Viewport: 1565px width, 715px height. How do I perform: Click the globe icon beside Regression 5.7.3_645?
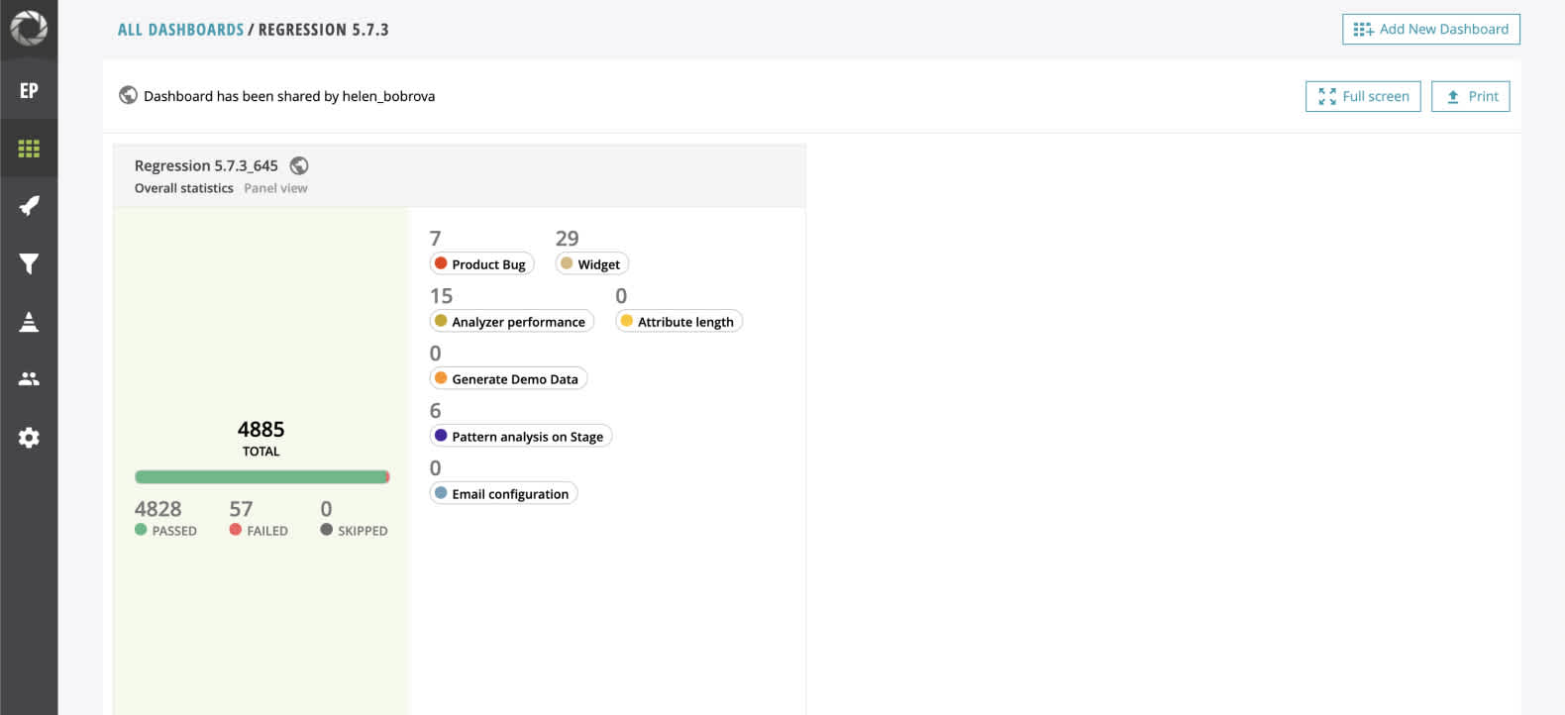click(300, 165)
